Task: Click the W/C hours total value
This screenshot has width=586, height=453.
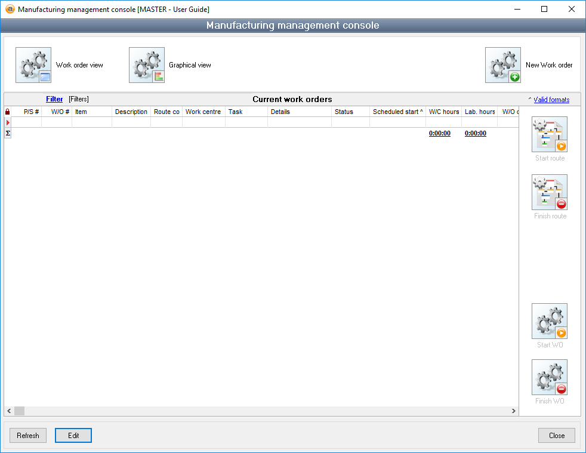Action: pyautogui.click(x=440, y=134)
